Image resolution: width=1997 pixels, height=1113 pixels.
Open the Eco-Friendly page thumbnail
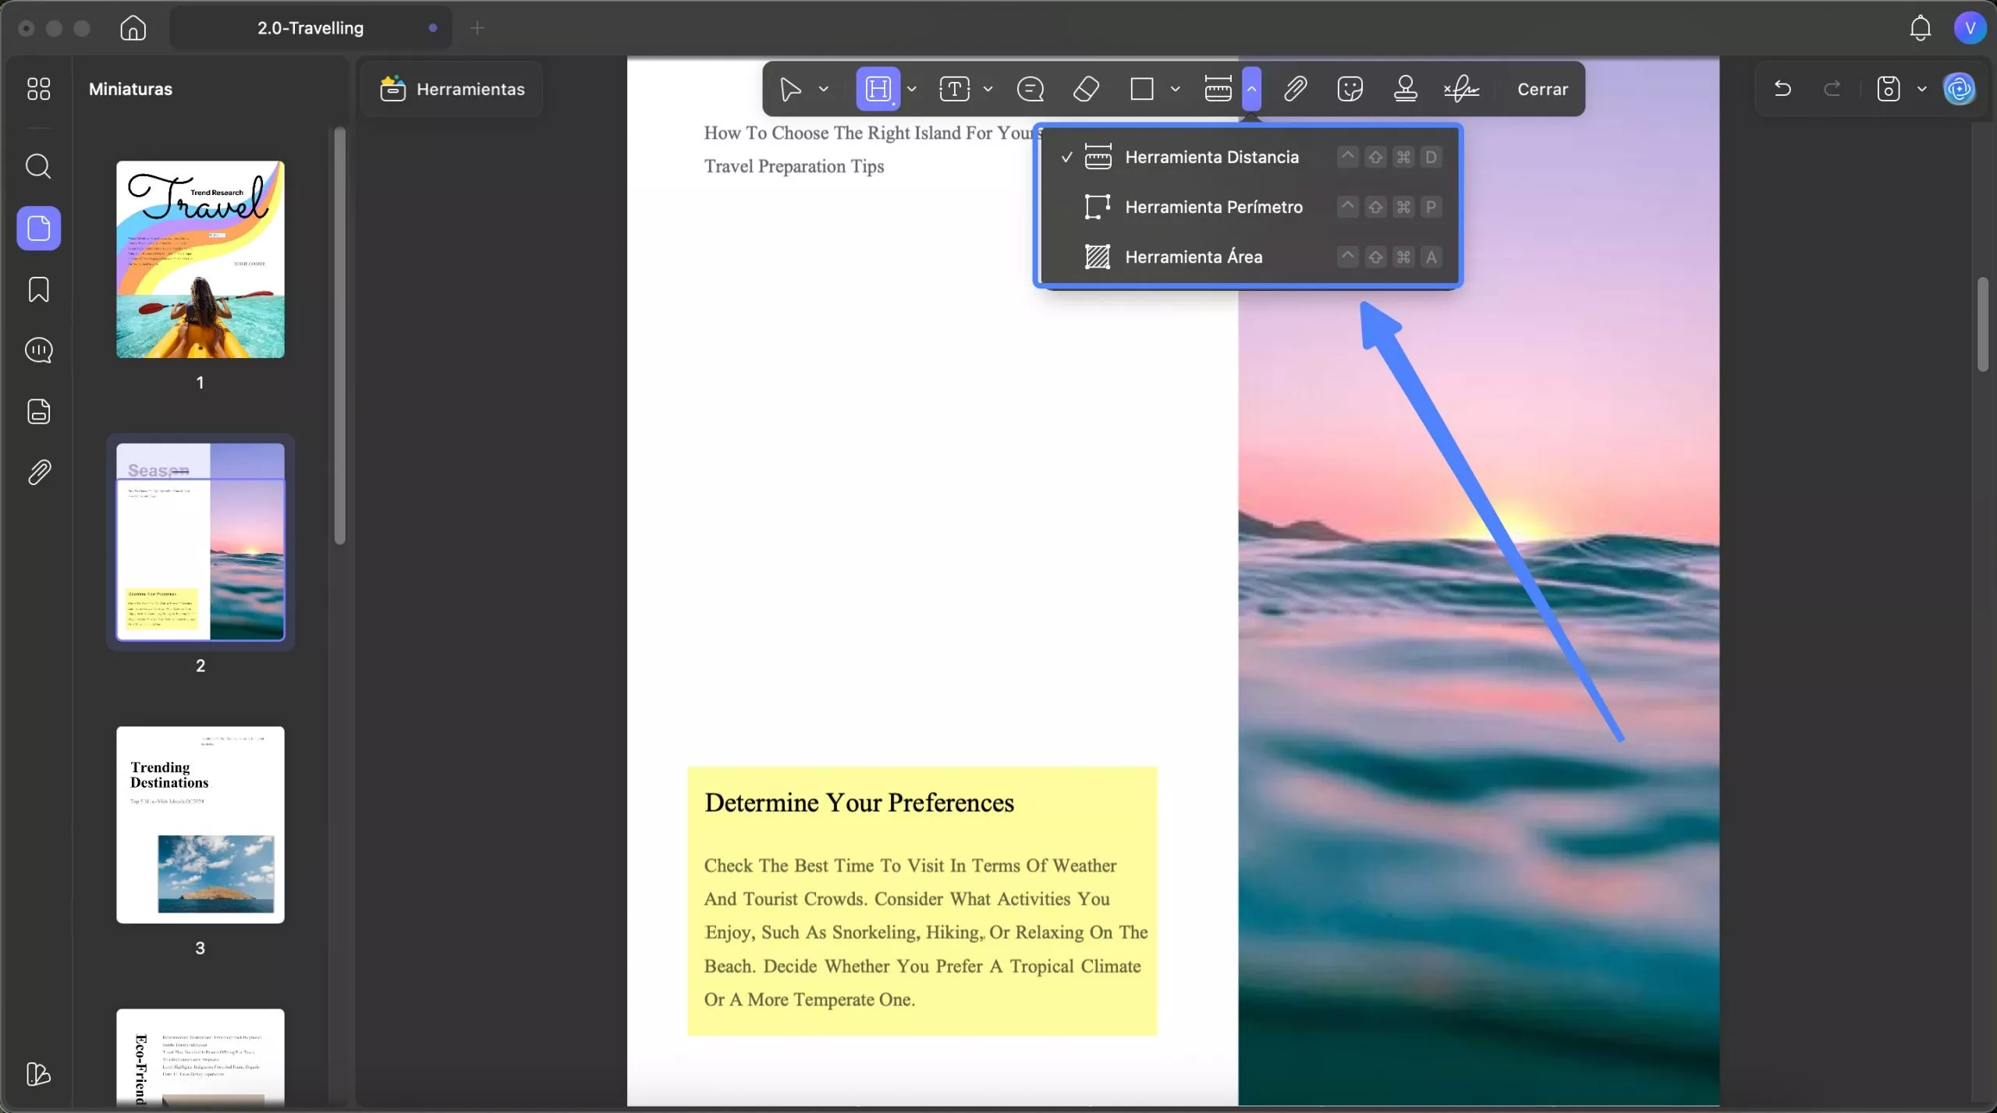point(200,1057)
